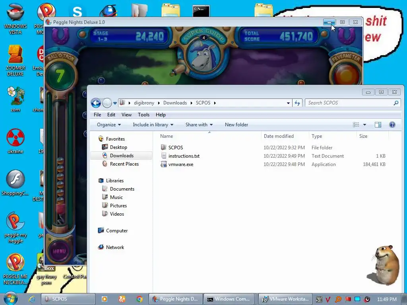Open the Music library
407x305 pixels.
(116, 197)
